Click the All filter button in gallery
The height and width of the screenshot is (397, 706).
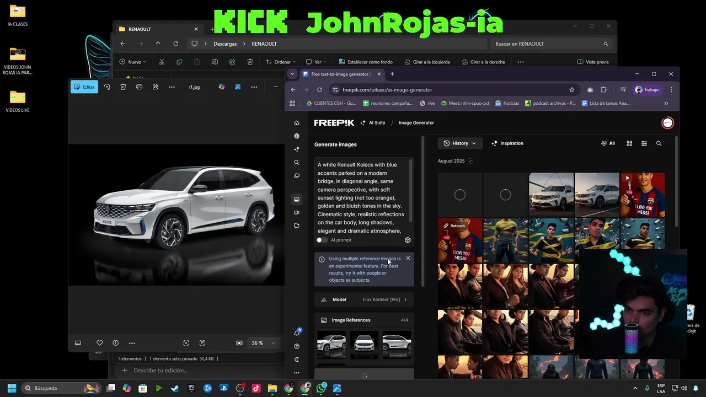pos(608,143)
